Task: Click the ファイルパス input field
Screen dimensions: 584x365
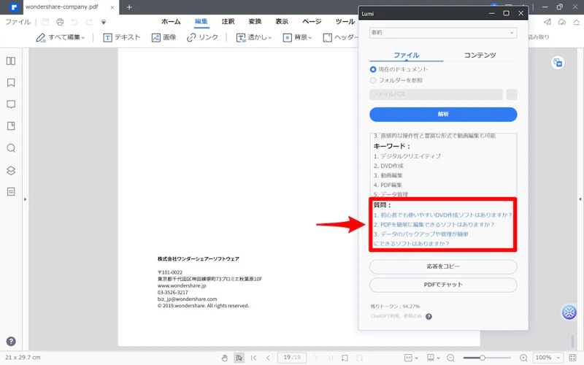Action: click(436, 94)
